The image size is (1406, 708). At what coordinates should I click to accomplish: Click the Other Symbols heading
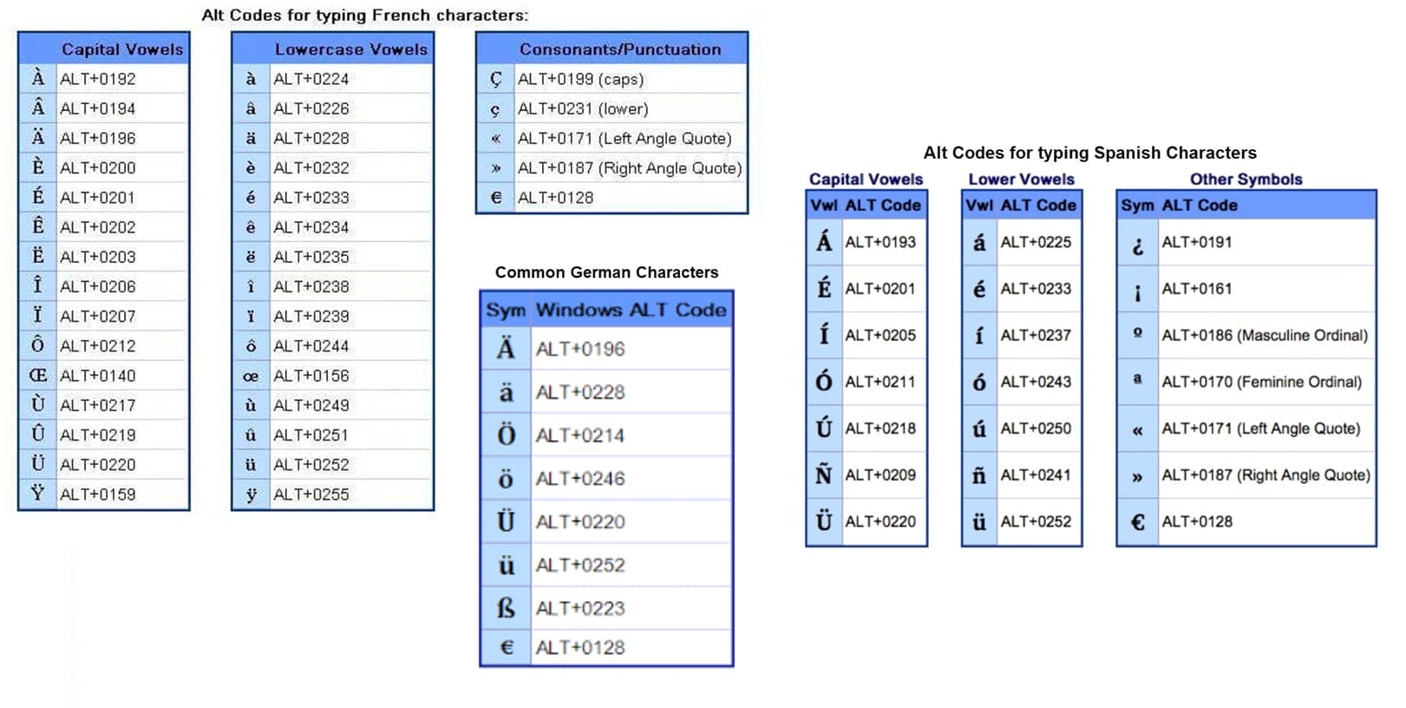(1246, 180)
